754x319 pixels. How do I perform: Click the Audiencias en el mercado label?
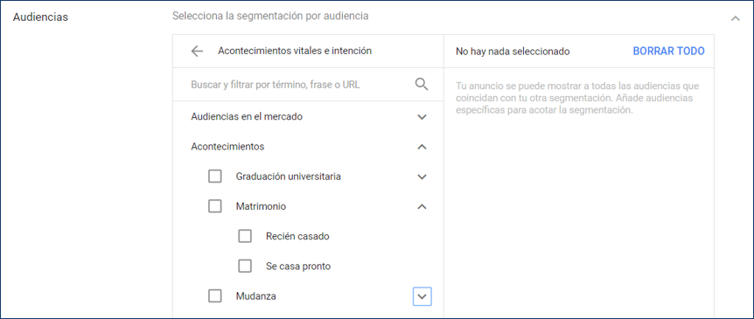(247, 116)
